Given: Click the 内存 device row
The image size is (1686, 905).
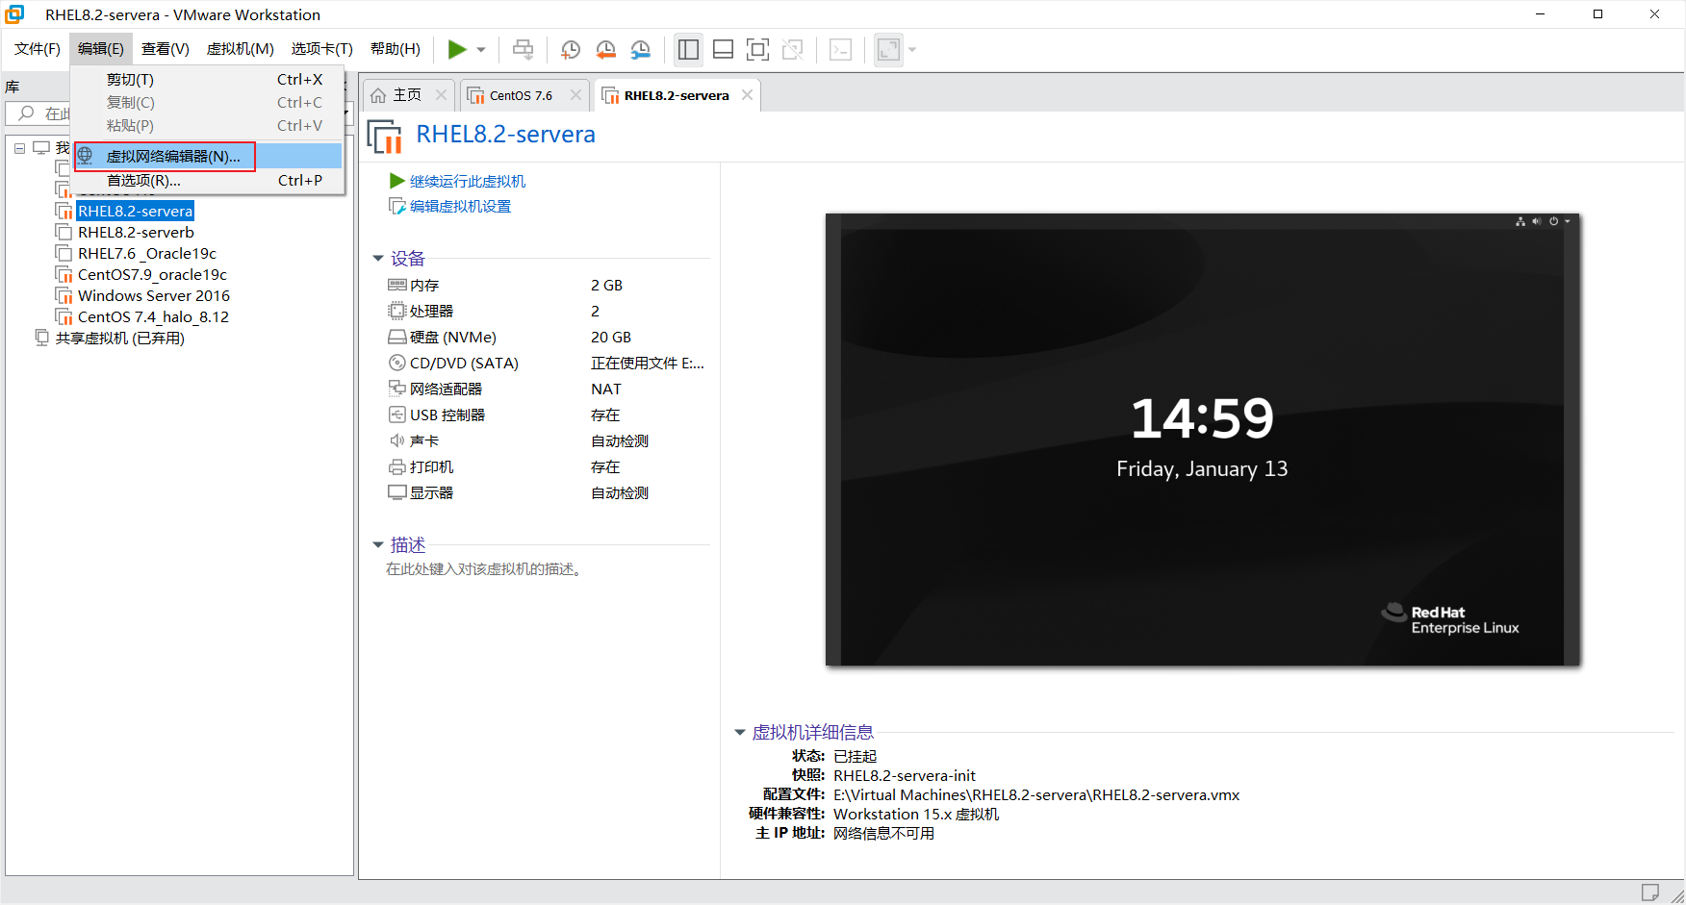Looking at the screenshot, I should pos(547,285).
